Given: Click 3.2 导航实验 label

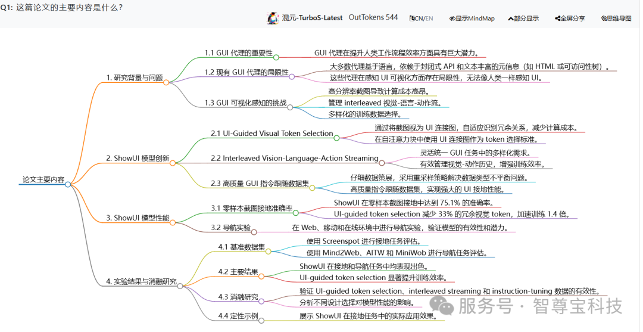Looking at the screenshot, I should pos(231,228).
